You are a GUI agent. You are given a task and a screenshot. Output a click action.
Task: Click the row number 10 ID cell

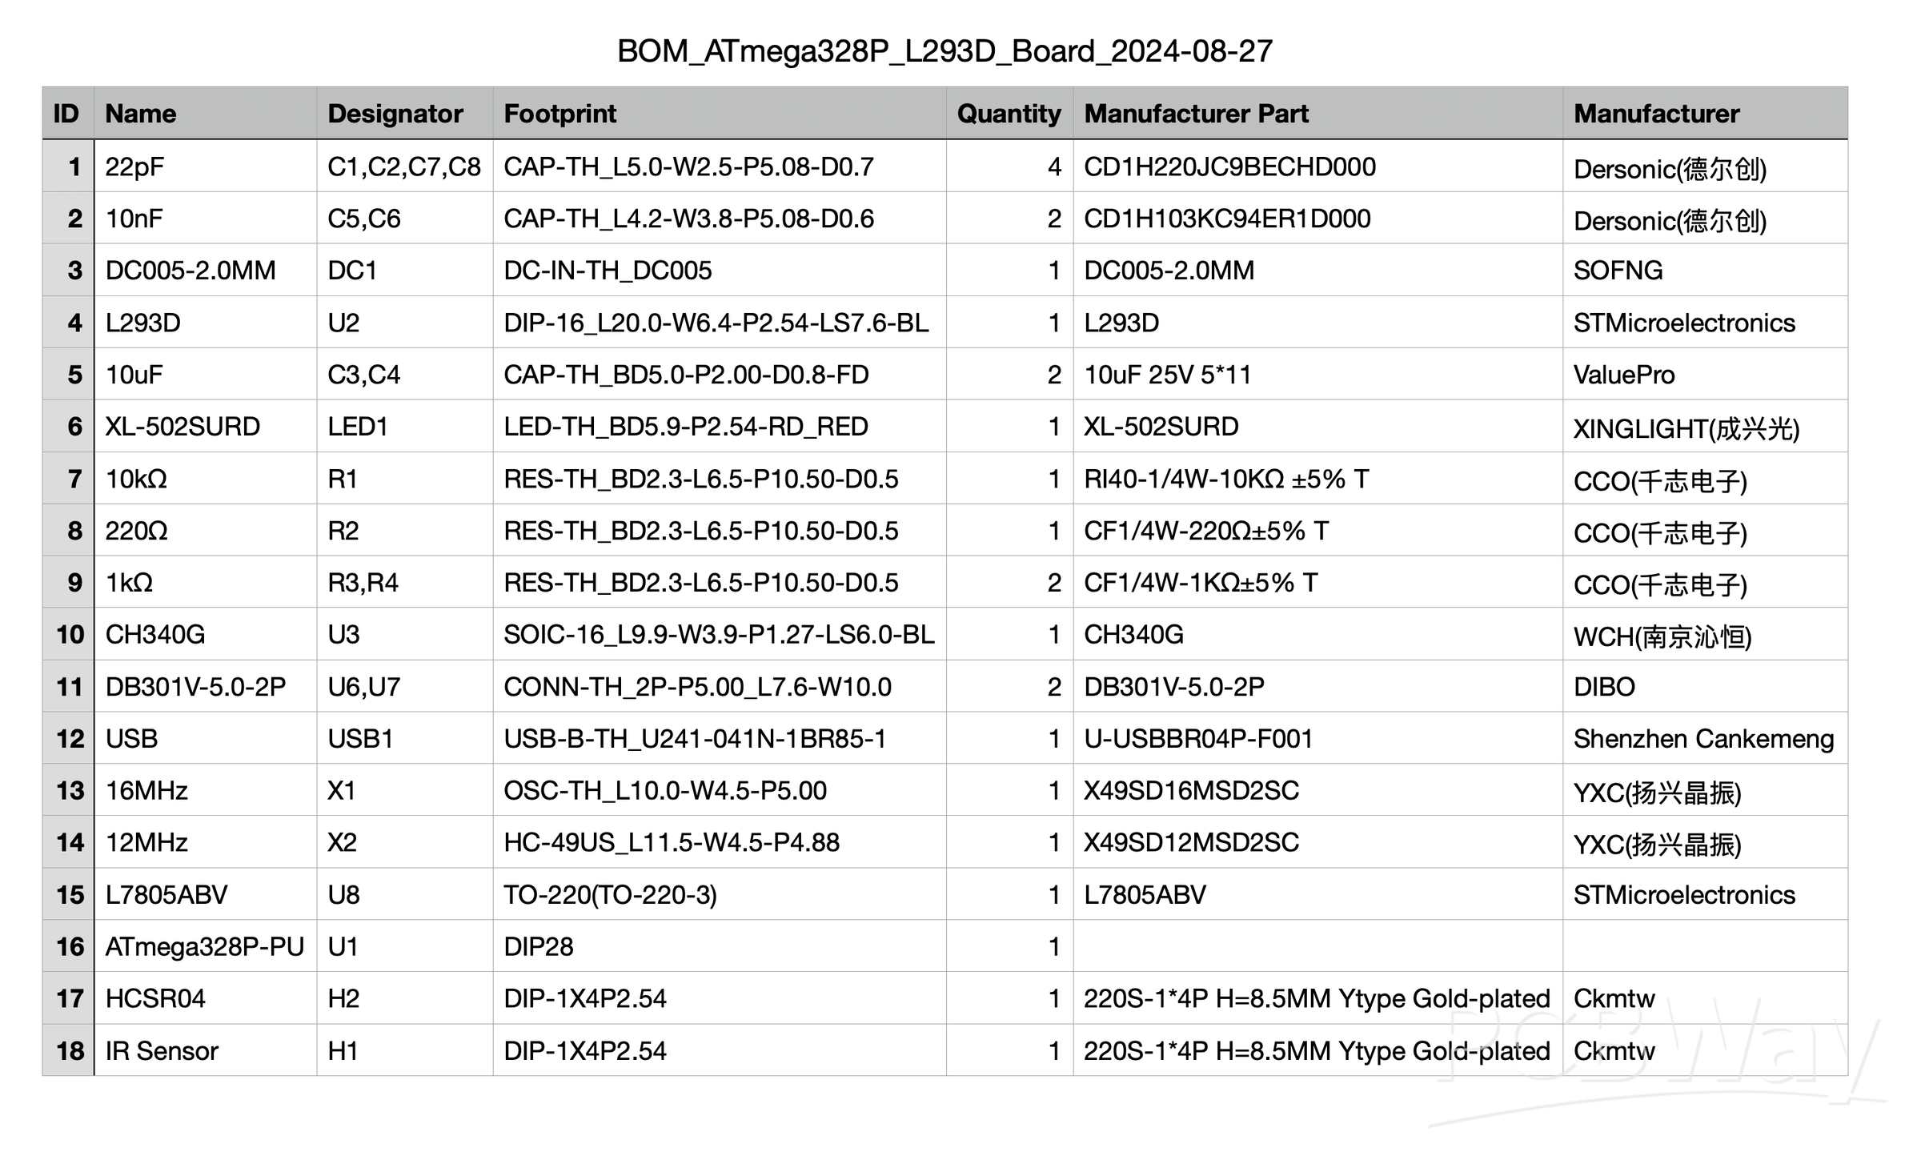click(70, 635)
